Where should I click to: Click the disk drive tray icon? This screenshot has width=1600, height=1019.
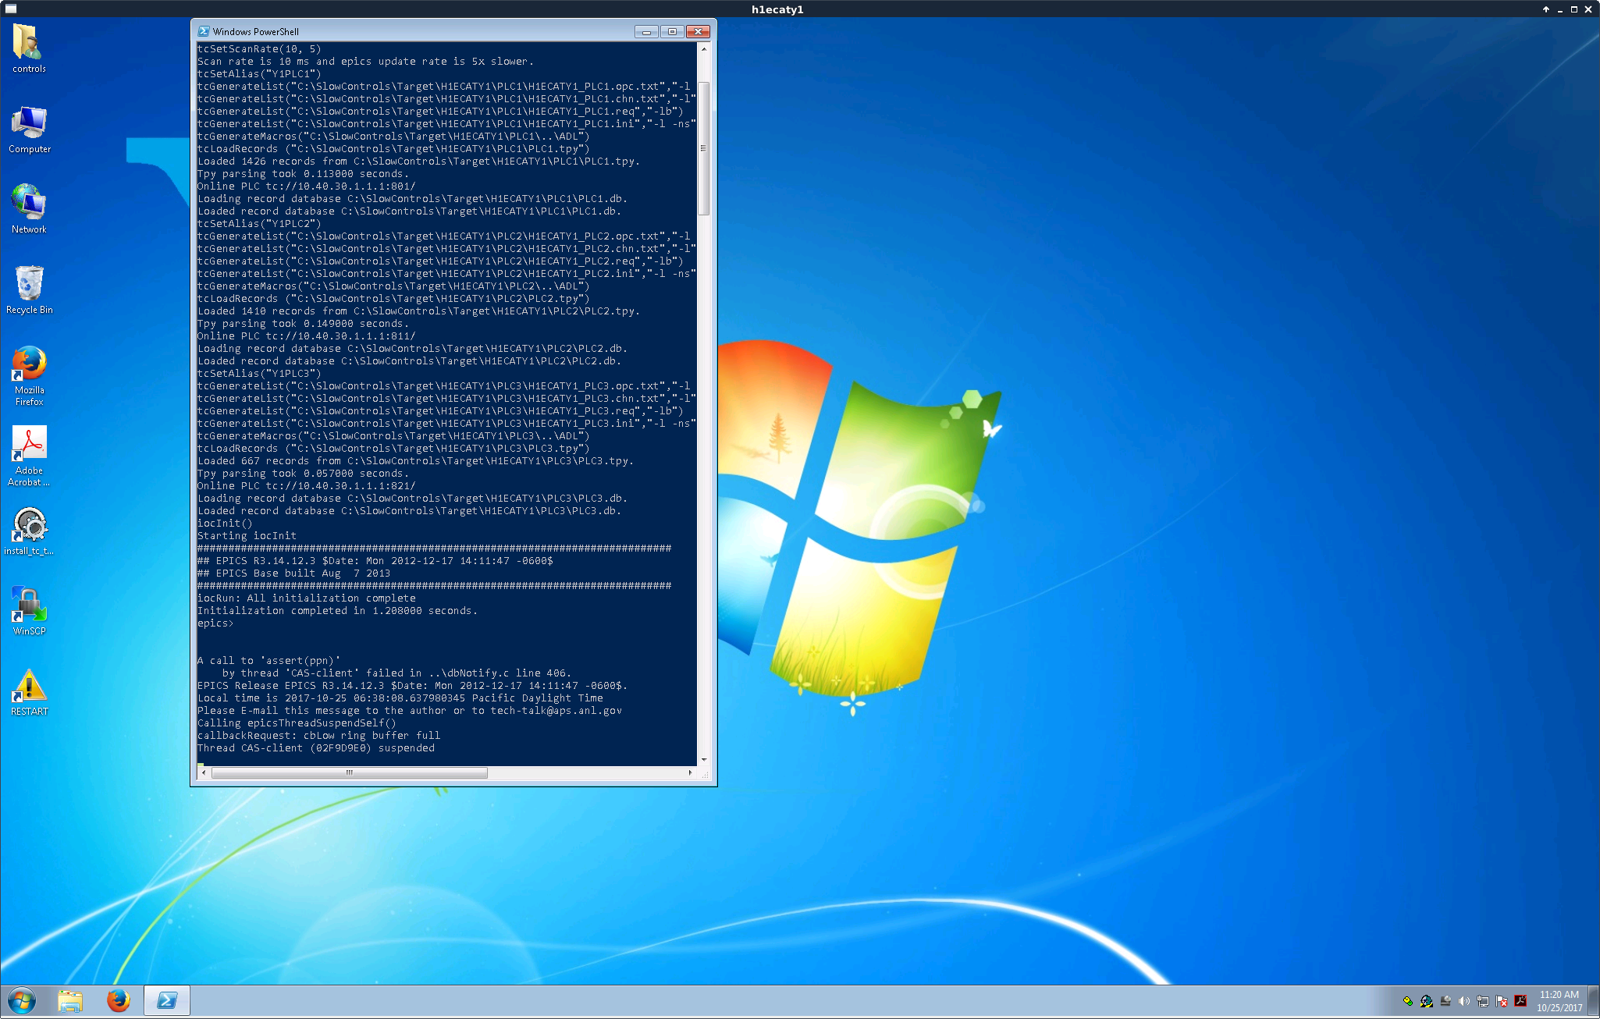coord(1445,1001)
